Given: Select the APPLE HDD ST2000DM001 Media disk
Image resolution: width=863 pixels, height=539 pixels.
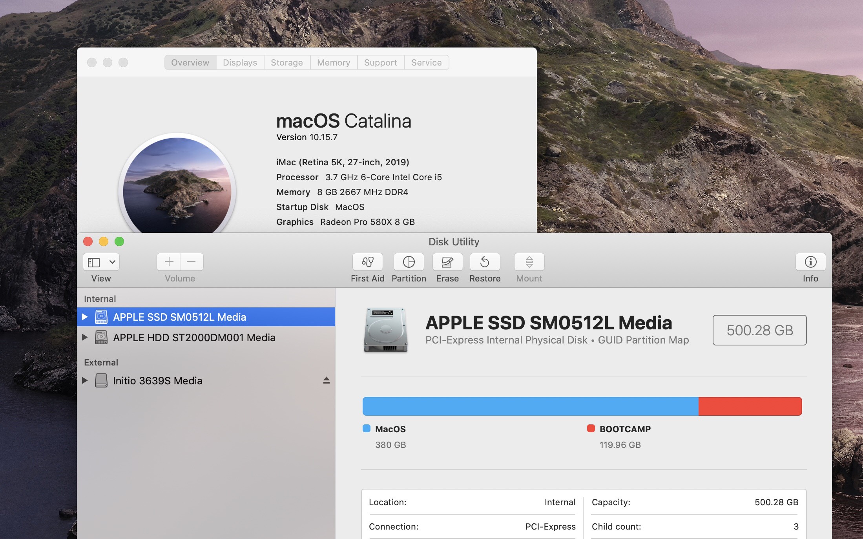Looking at the screenshot, I should [x=194, y=338].
